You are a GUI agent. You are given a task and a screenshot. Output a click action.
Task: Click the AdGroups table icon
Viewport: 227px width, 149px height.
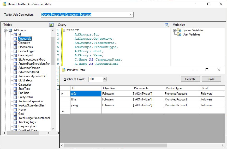pyautogui.click(x=10, y=30)
